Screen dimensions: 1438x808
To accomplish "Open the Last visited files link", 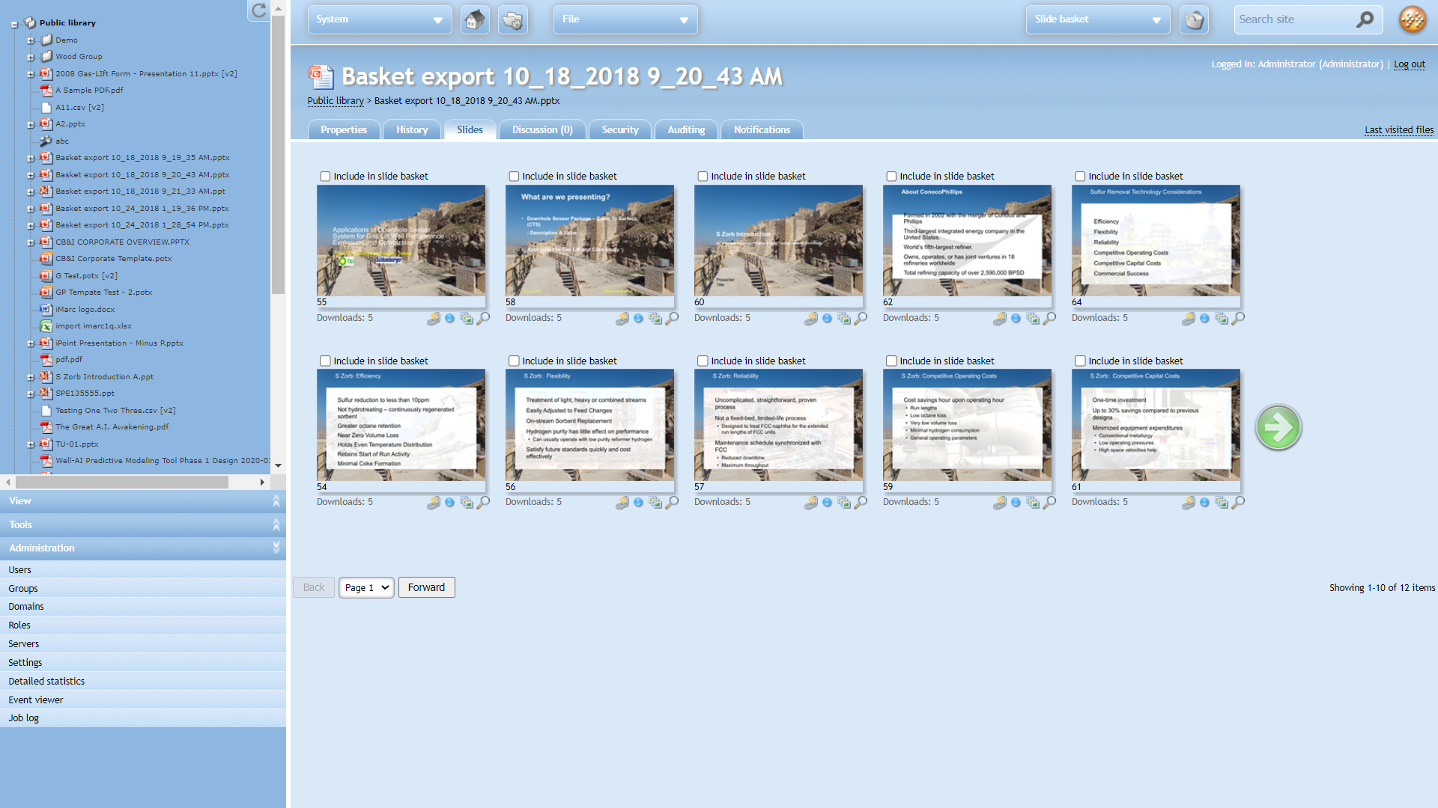I will click(1399, 129).
